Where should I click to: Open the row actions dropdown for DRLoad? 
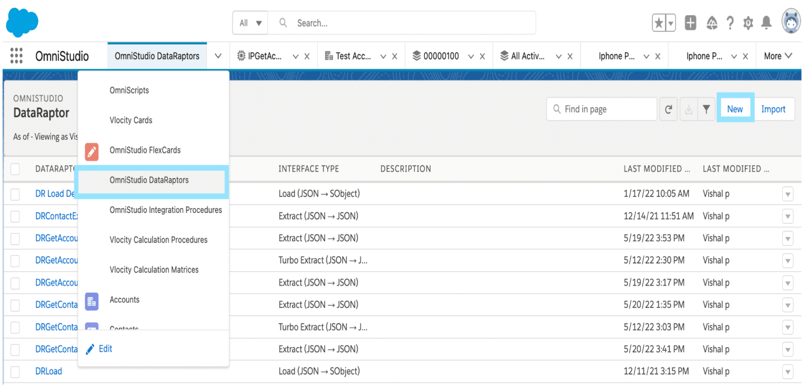point(787,371)
